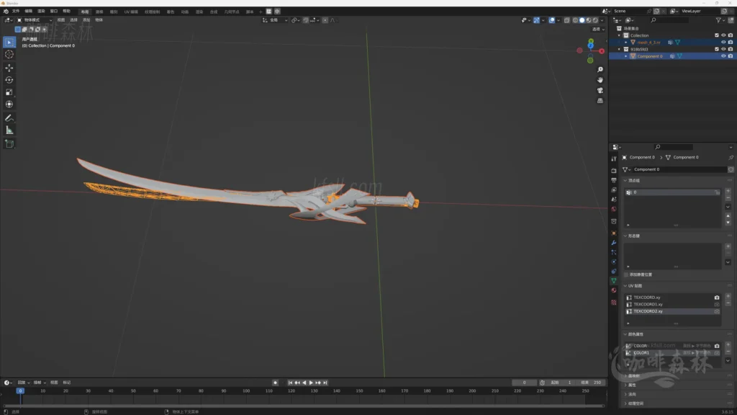
Task: Toggle camera view with the camera icon
Action: click(x=600, y=91)
